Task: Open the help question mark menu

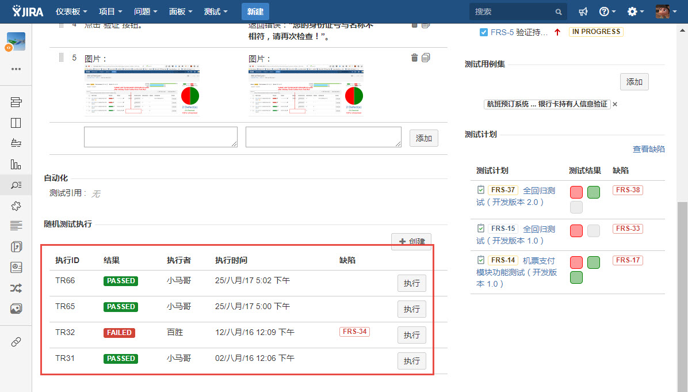Action: [607, 12]
